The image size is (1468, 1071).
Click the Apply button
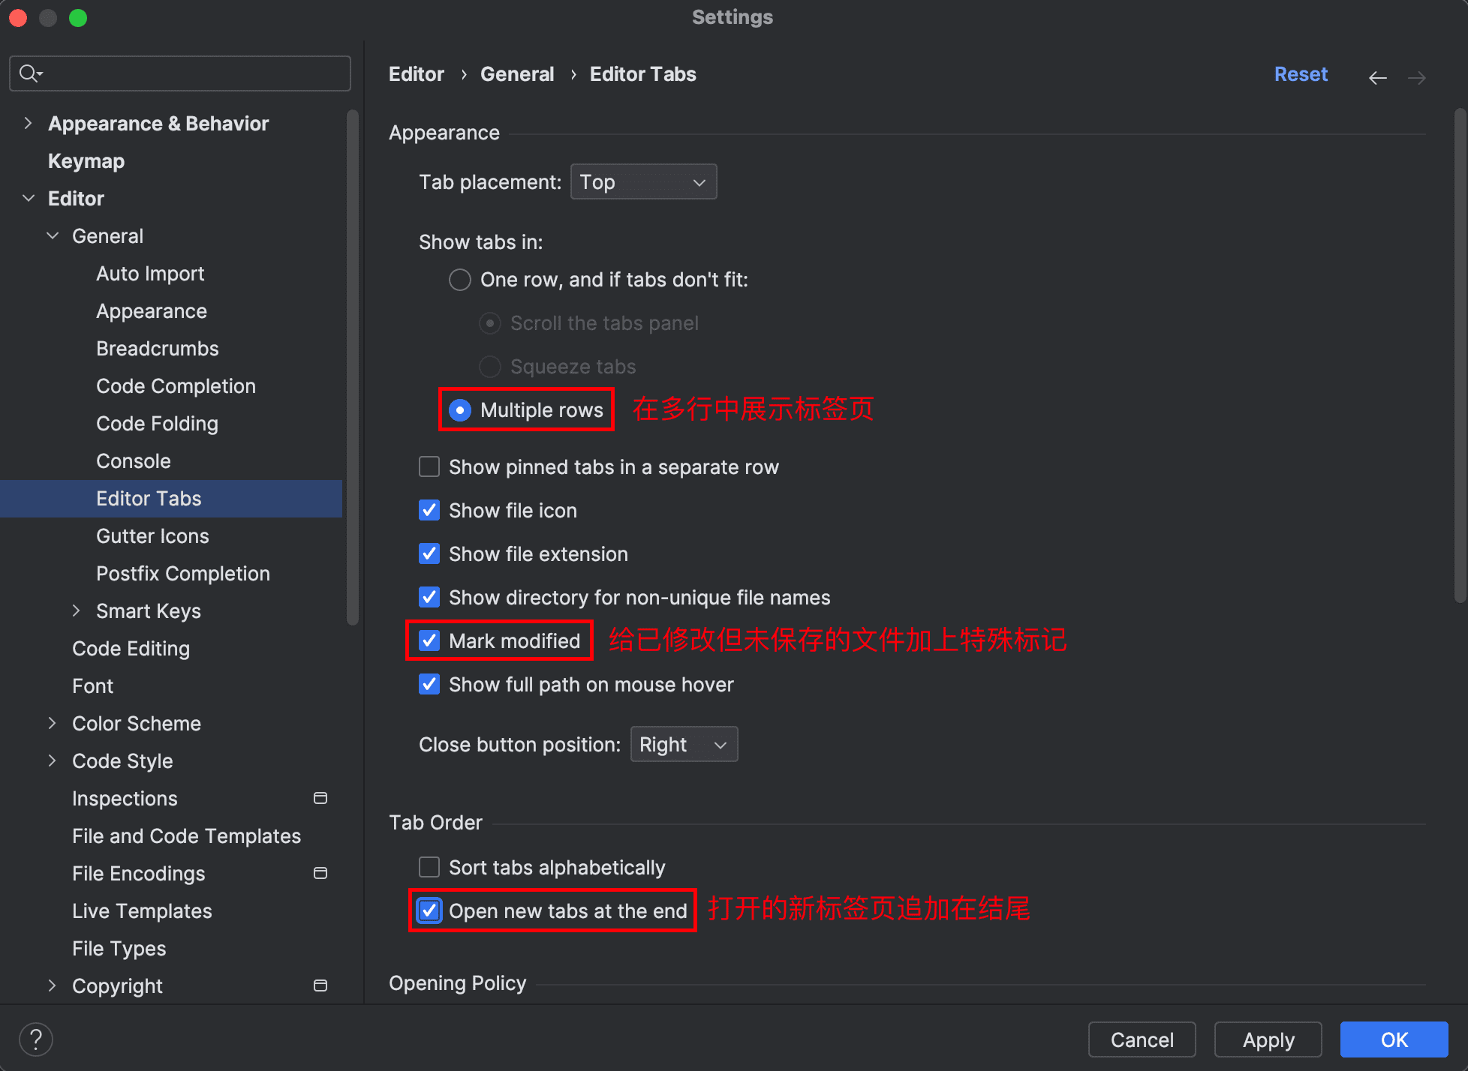point(1268,1039)
